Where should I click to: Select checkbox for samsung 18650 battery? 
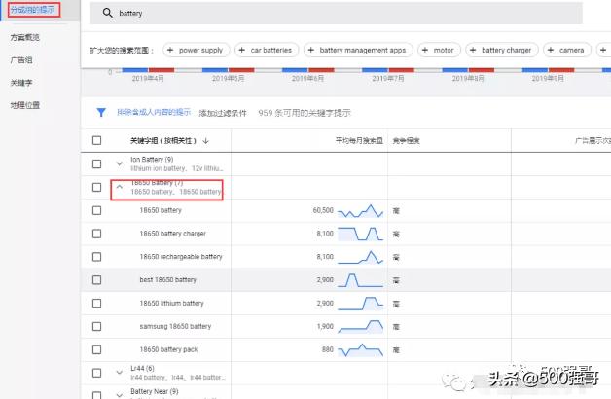tap(96, 327)
